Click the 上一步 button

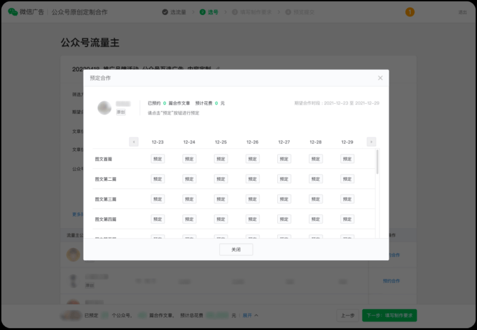click(x=348, y=316)
